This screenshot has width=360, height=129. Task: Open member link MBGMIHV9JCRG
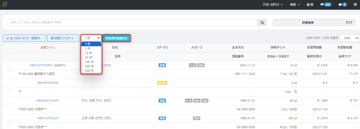pos(48,83)
